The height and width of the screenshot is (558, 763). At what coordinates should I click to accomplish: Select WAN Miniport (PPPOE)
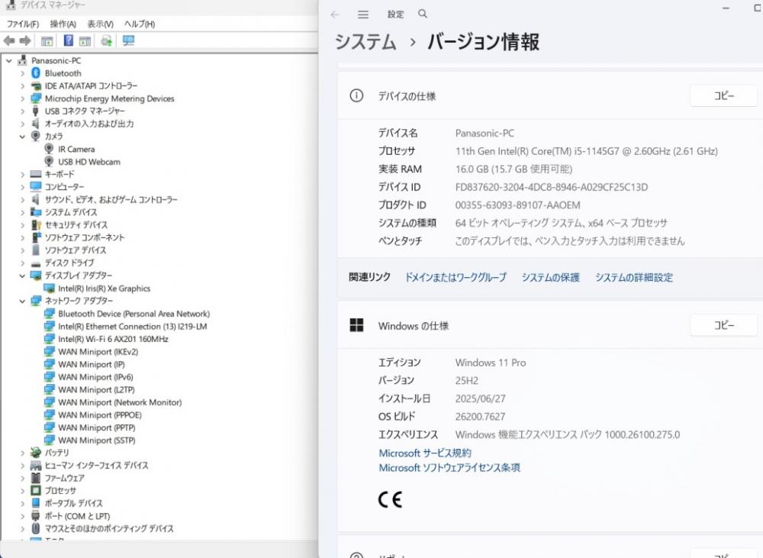tap(100, 414)
